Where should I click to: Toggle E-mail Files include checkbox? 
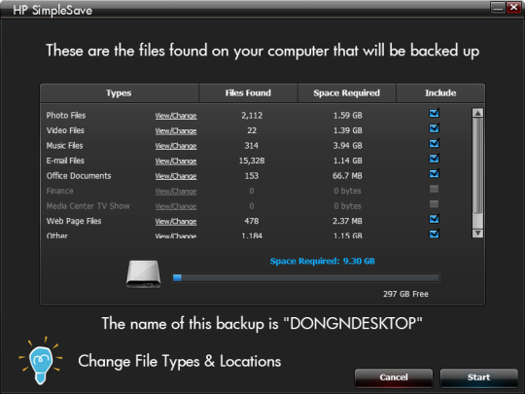pos(435,159)
